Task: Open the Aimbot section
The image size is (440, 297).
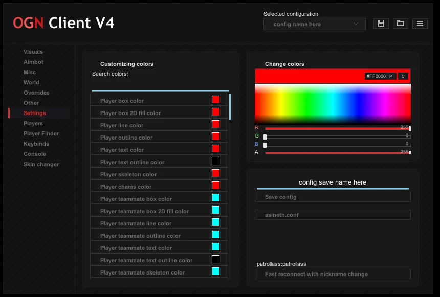Action: point(33,62)
